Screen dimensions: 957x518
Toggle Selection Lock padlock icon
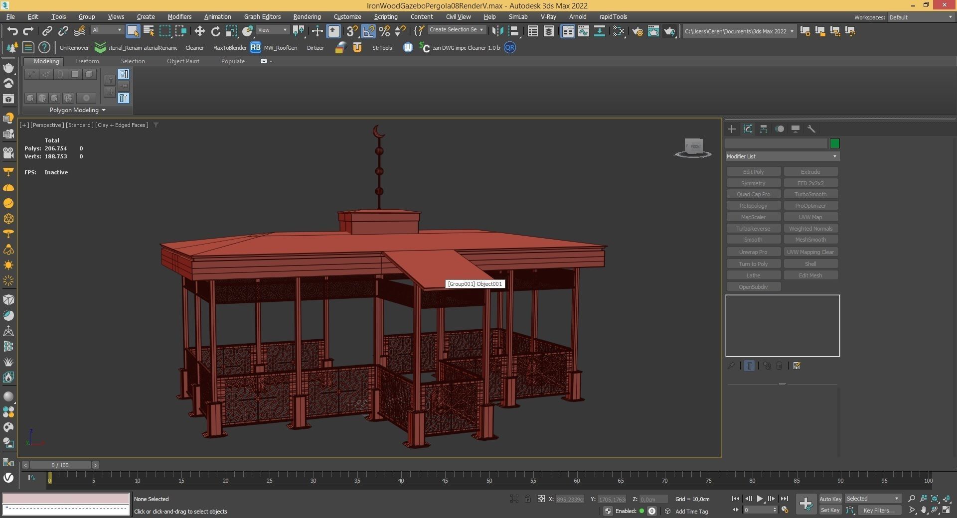527,499
